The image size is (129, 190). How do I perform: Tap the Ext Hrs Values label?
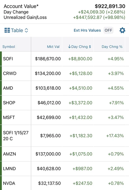point(87,30)
